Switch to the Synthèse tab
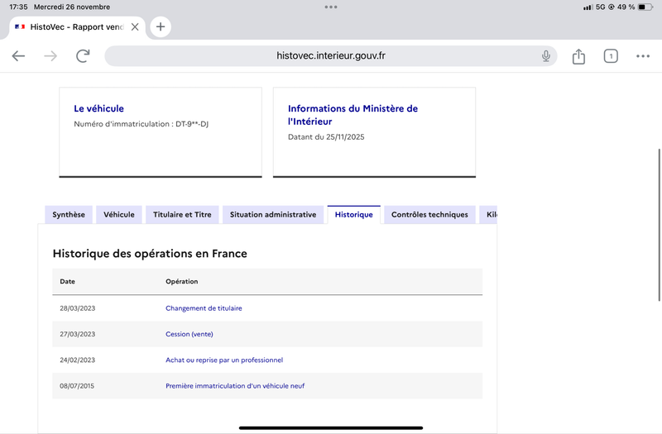This screenshot has height=434, width=662. coord(69,215)
